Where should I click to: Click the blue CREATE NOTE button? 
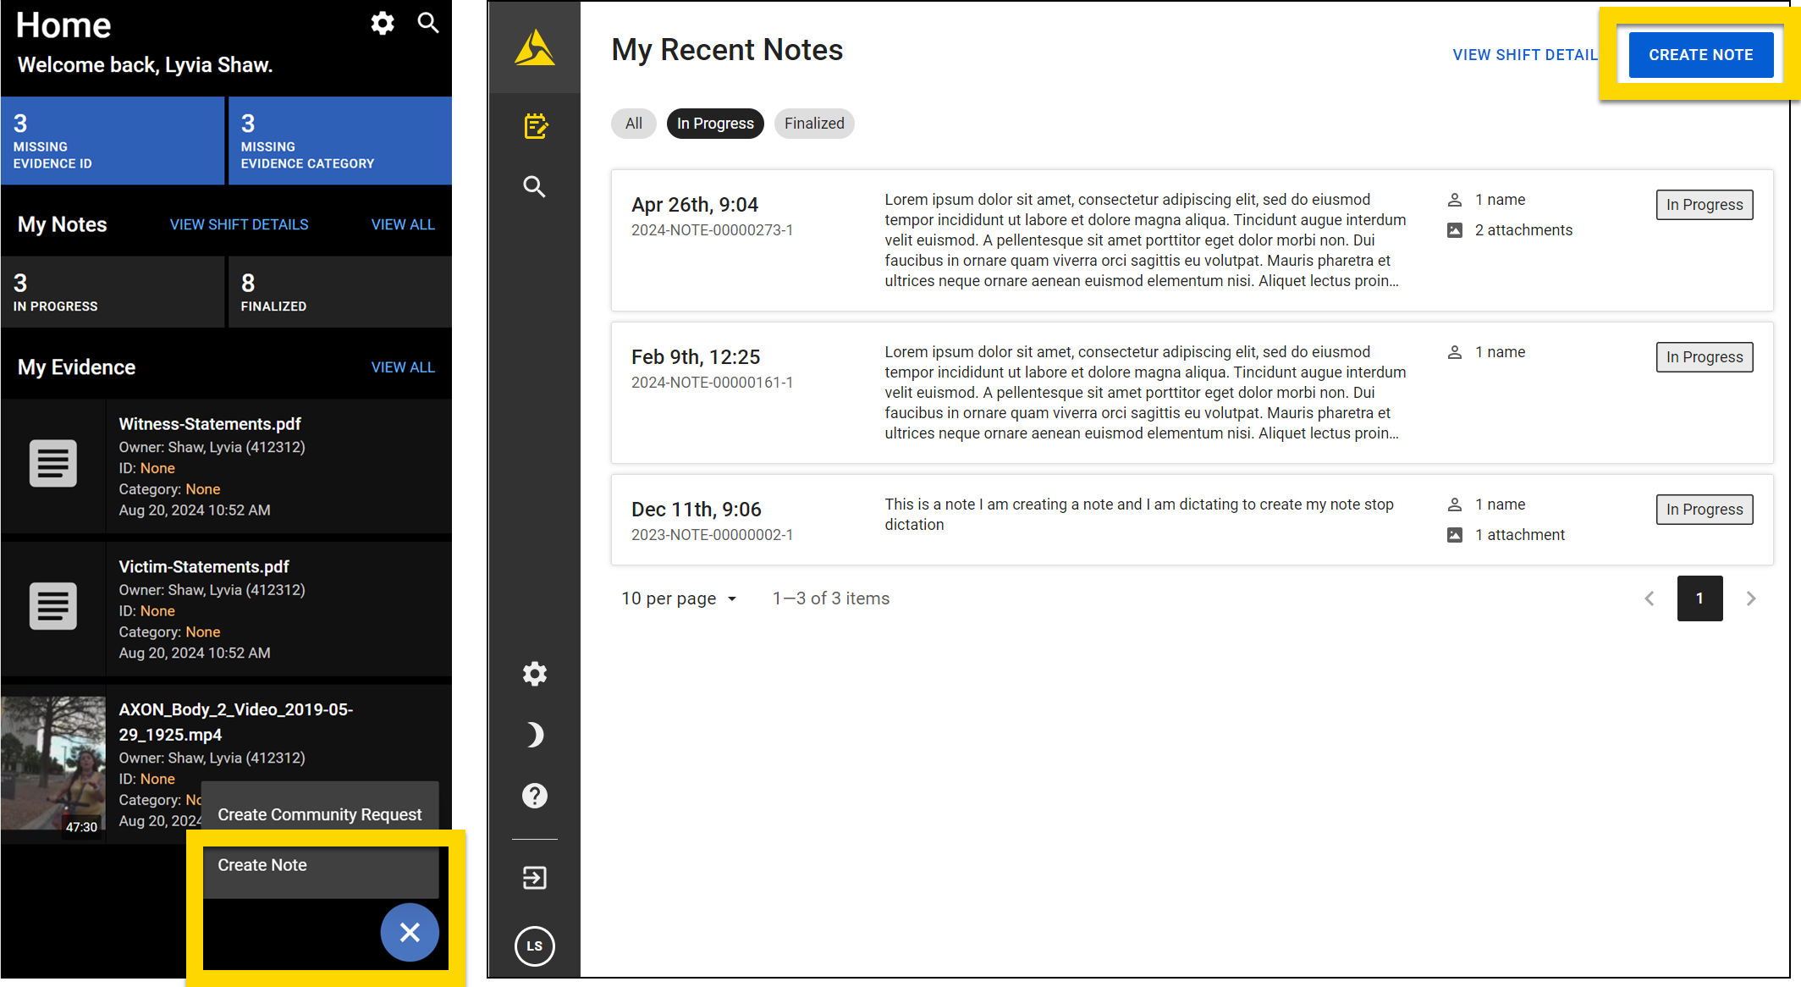pos(1700,55)
